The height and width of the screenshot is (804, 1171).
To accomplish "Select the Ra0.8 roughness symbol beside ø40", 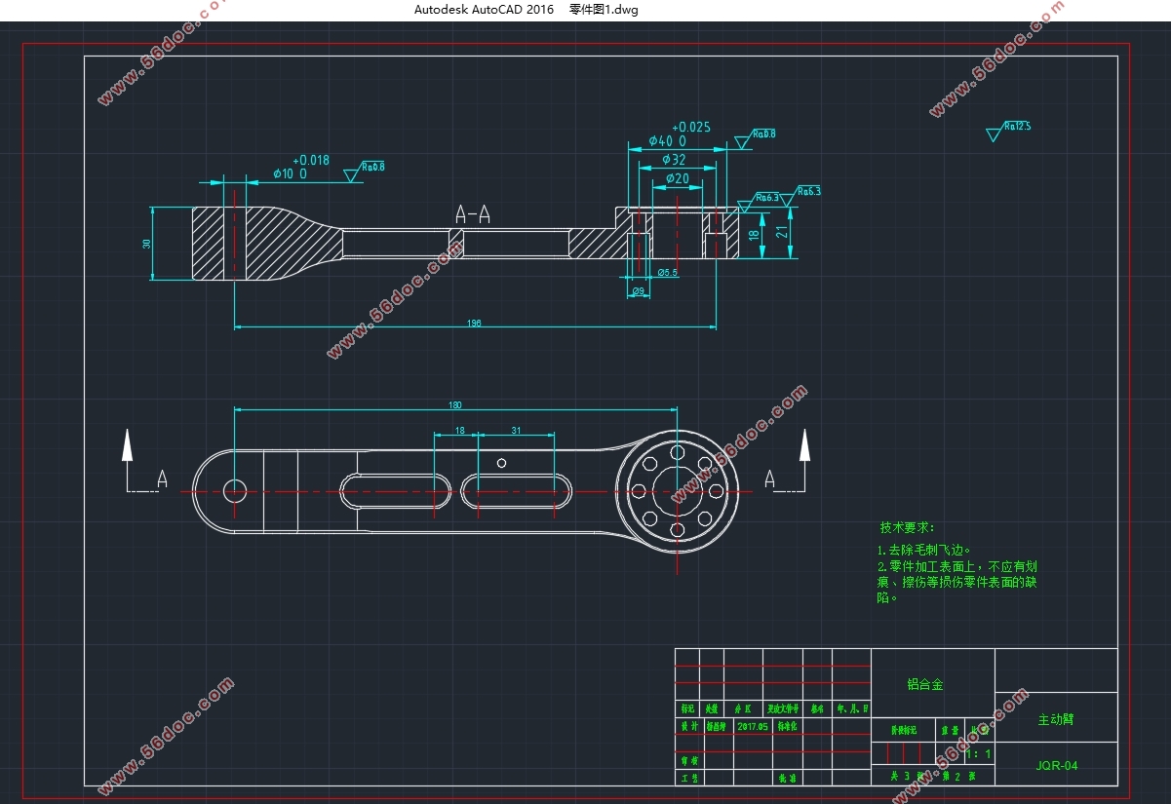I will tap(755, 137).
